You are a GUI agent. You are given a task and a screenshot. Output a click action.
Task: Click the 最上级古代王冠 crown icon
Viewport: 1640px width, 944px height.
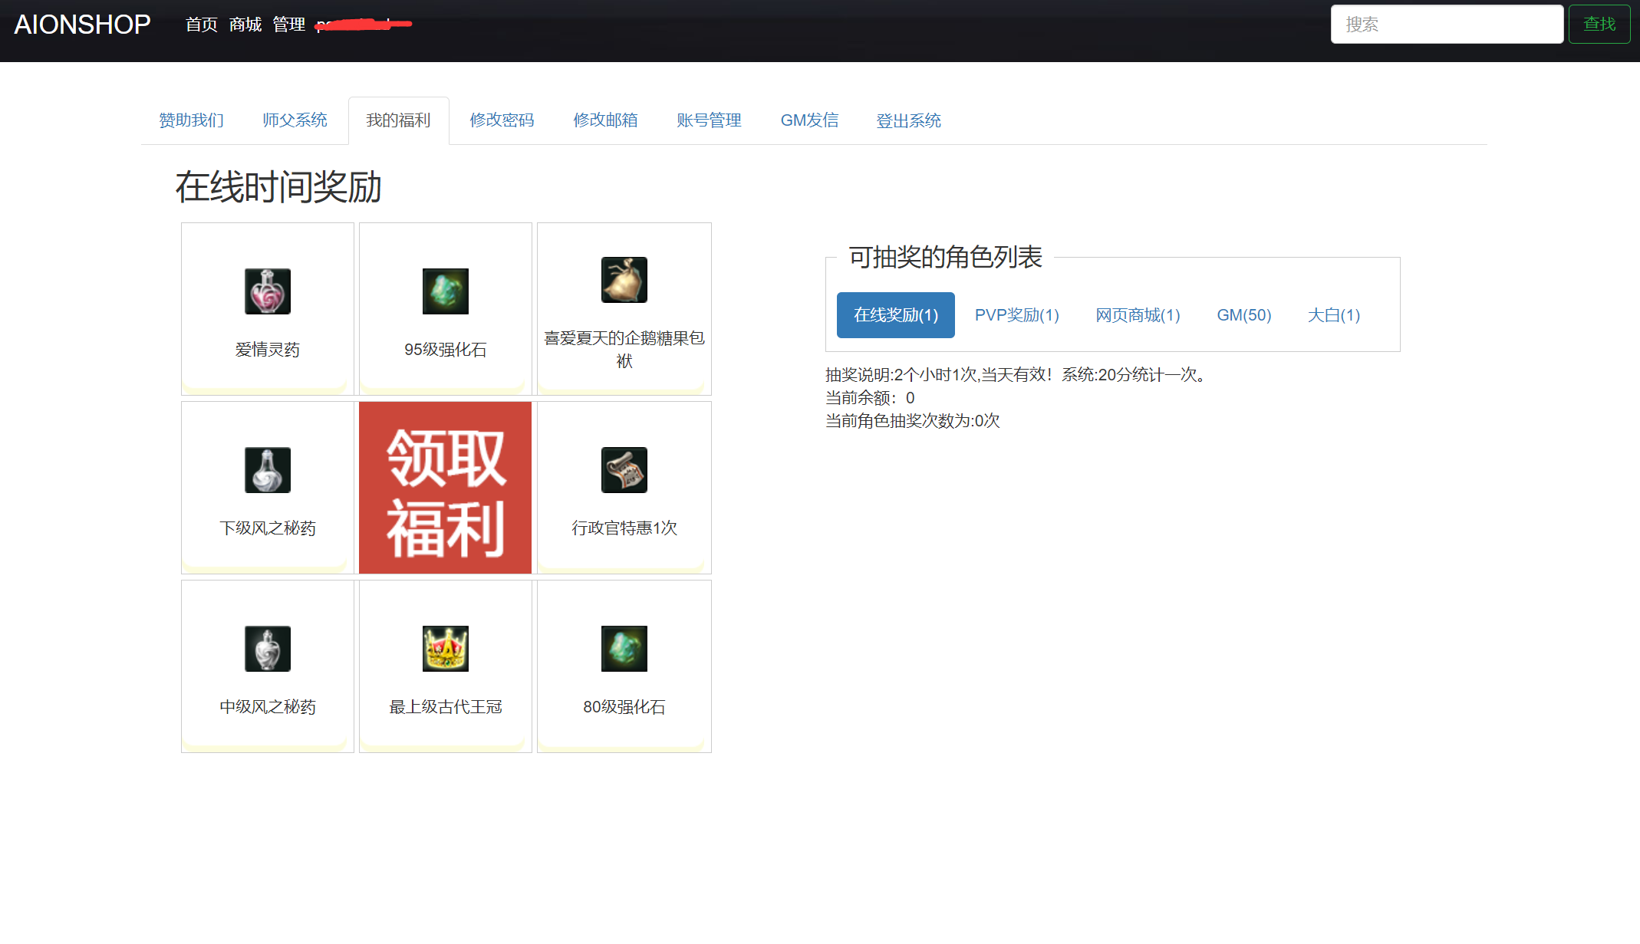coord(445,649)
